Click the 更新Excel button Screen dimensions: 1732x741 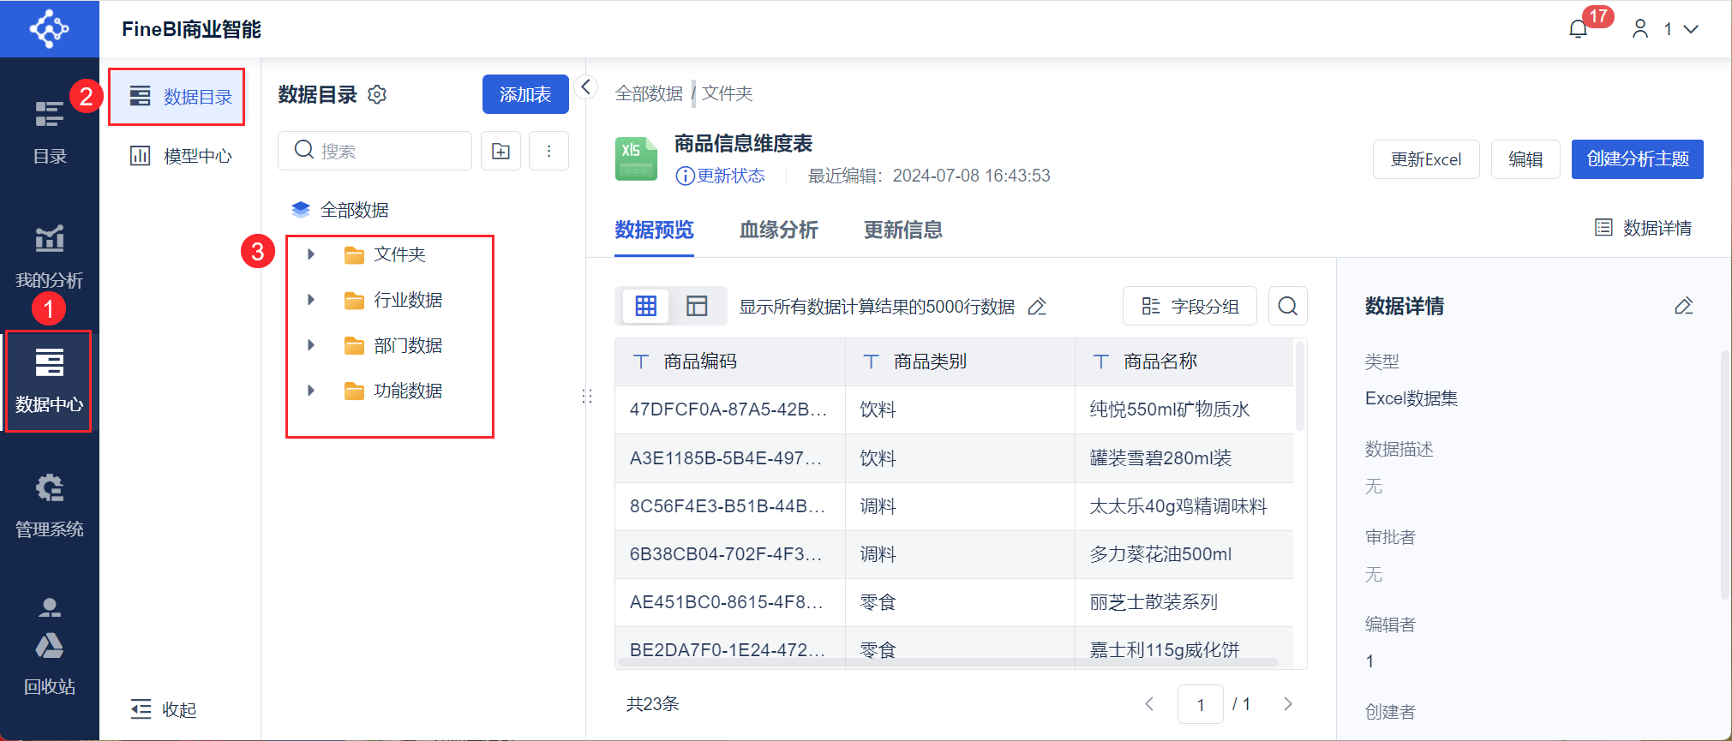1426,159
